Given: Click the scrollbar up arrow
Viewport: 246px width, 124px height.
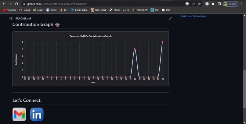Looking at the screenshot, I should coord(244,15).
